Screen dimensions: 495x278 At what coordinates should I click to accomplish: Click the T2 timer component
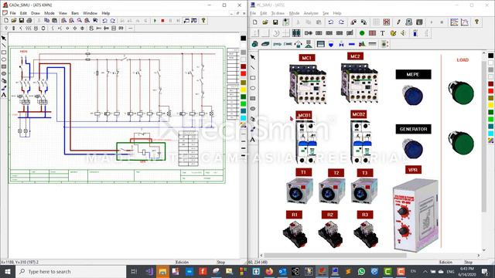pyautogui.click(x=332, y=191)
